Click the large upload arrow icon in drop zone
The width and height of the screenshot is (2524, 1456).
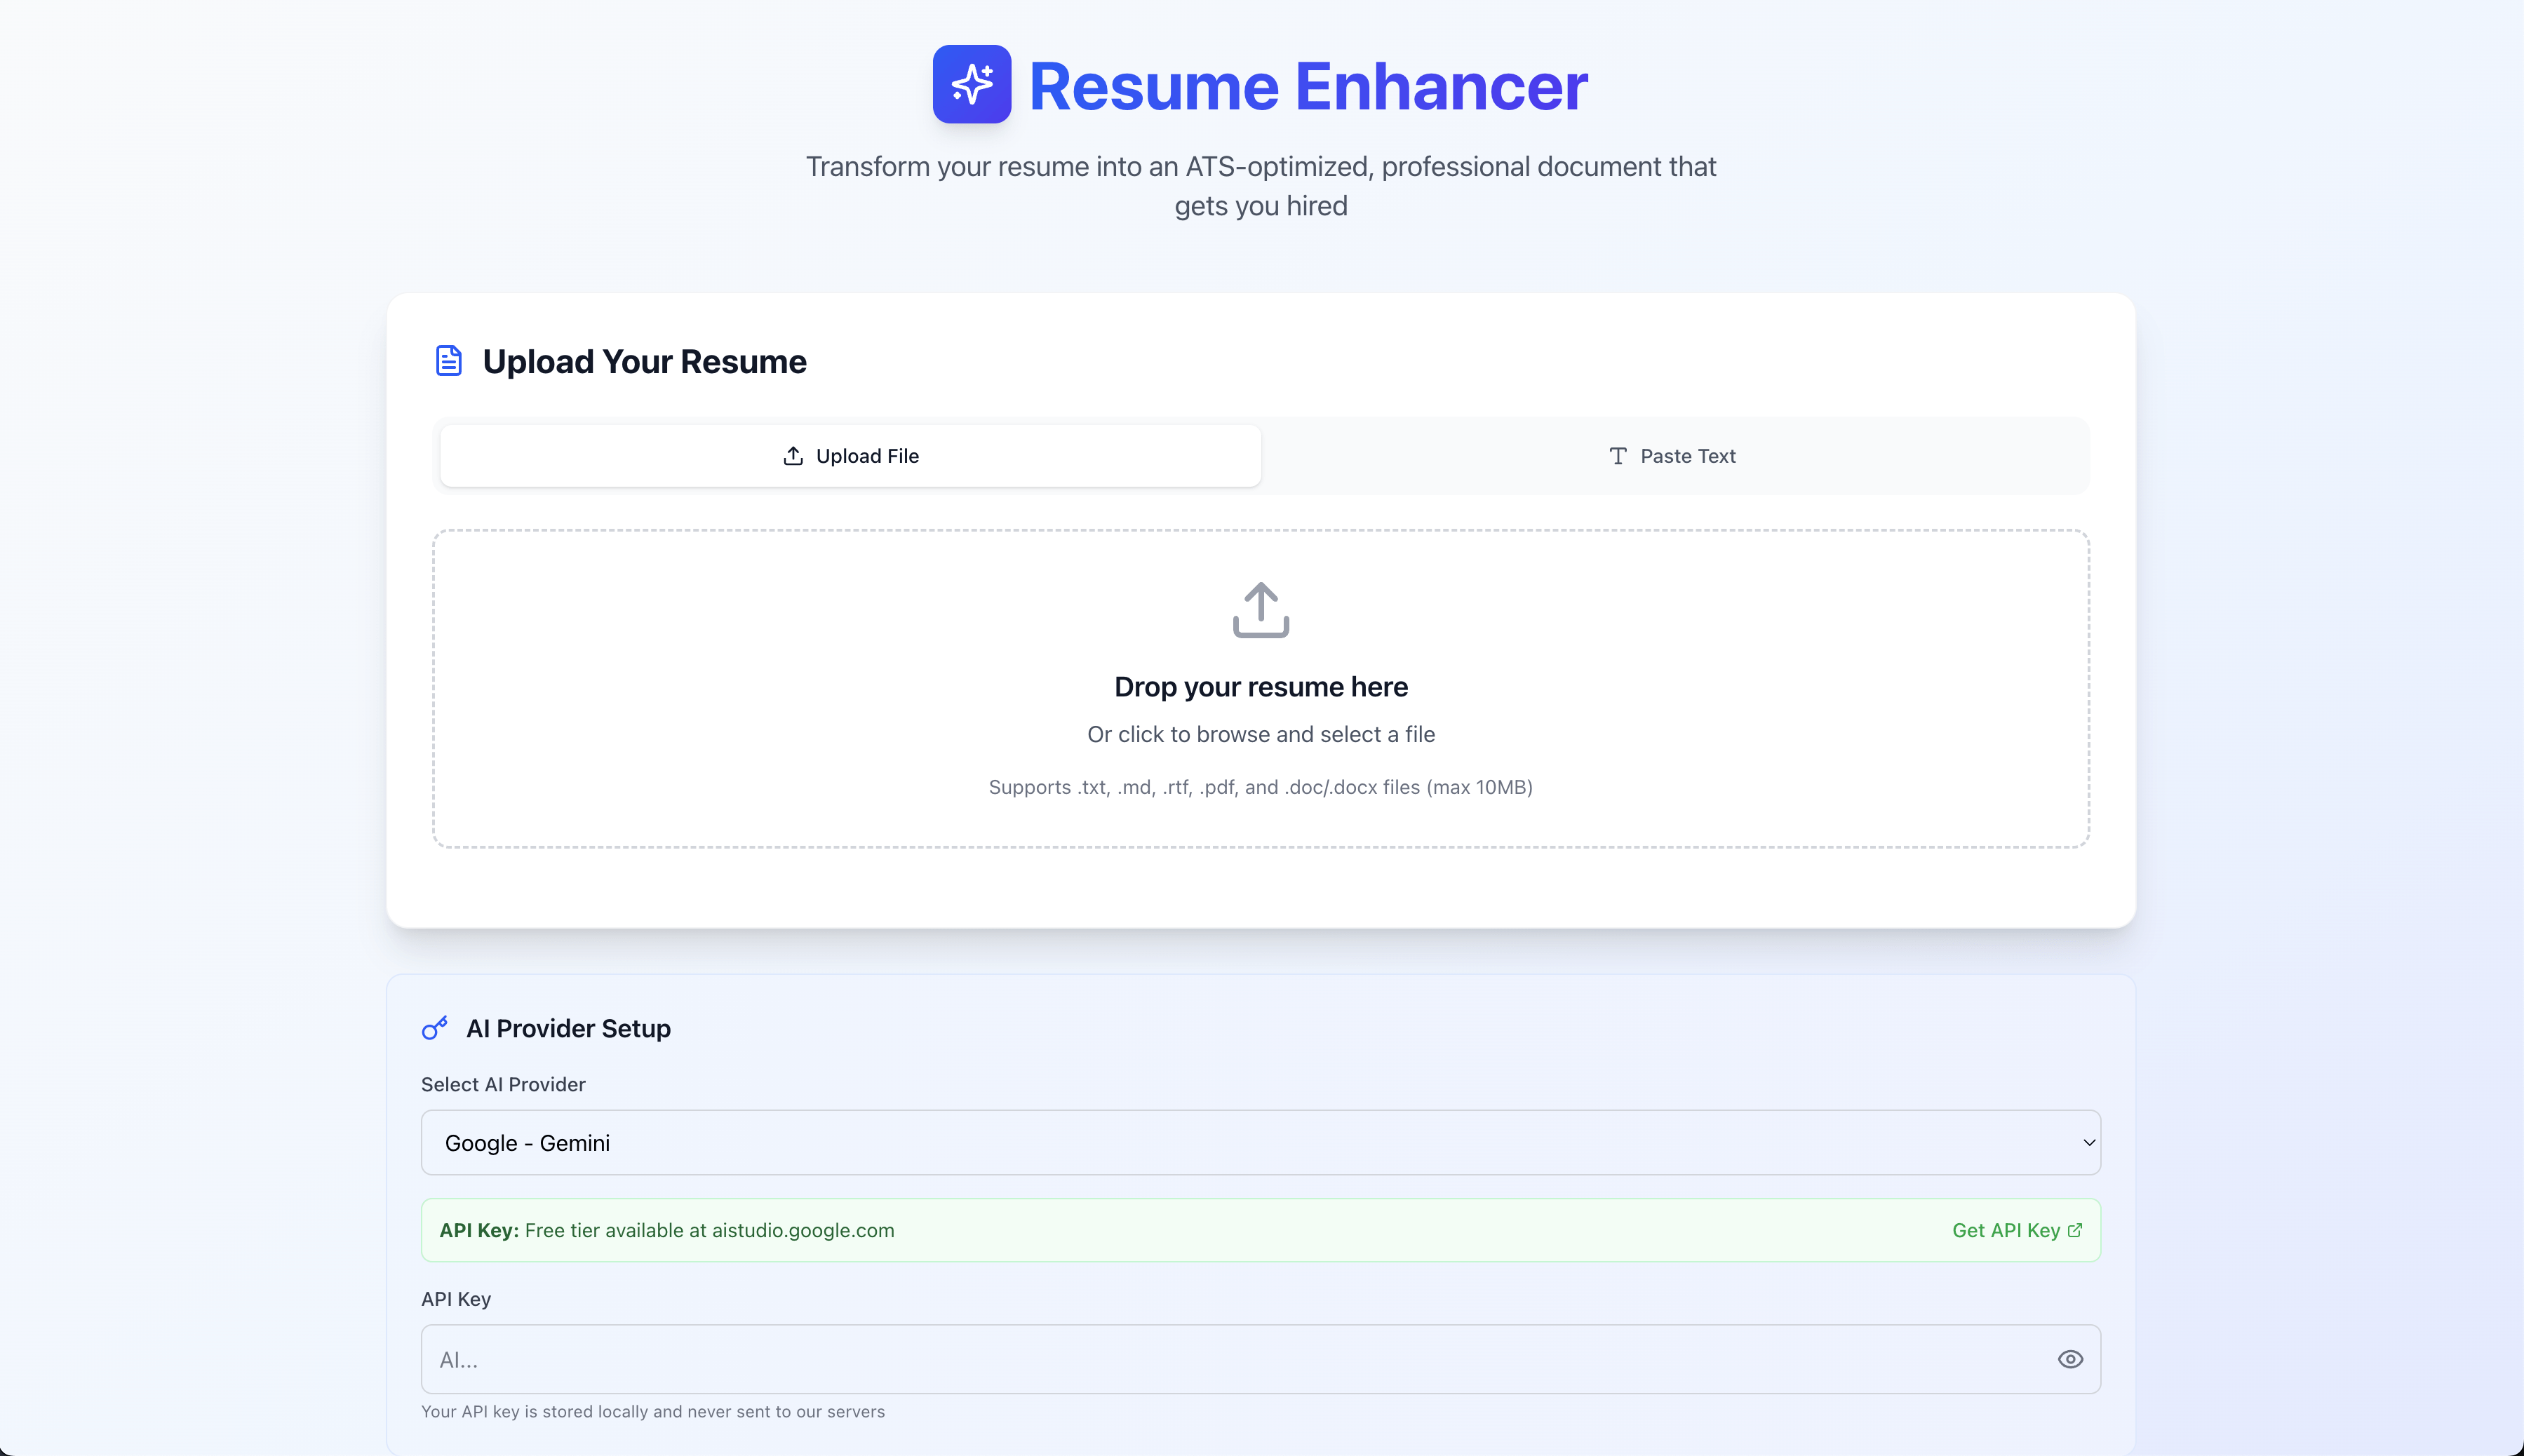[x=1260, y=609]
